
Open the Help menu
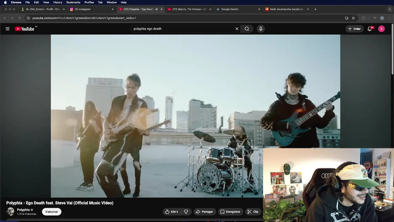coord(124,2)
